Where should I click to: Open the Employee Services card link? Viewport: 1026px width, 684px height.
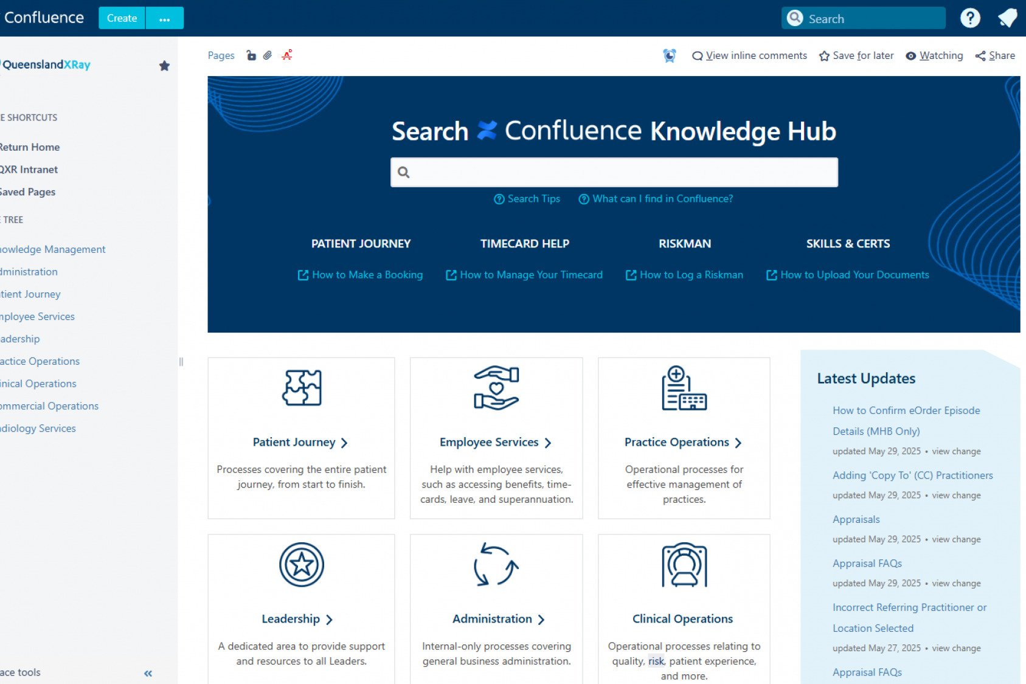pos(496,442)
